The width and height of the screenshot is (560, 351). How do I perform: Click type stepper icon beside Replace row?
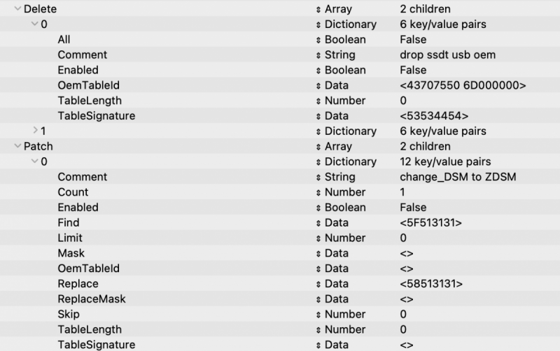pos(318,284)
